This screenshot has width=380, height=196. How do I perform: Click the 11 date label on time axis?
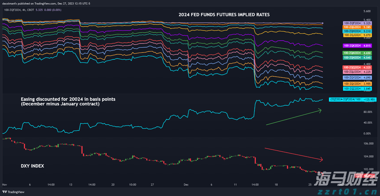coord(235,184)
